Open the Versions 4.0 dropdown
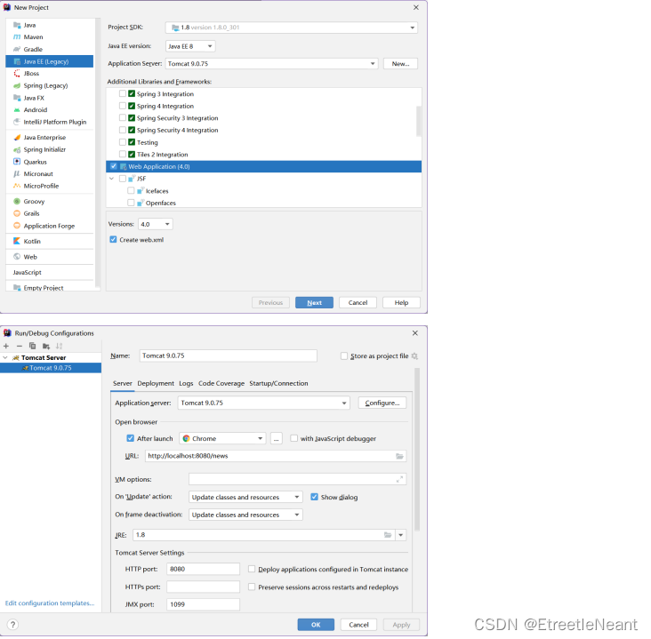The width and height of the screenshot is (651, 639). (x=156, y=224)
